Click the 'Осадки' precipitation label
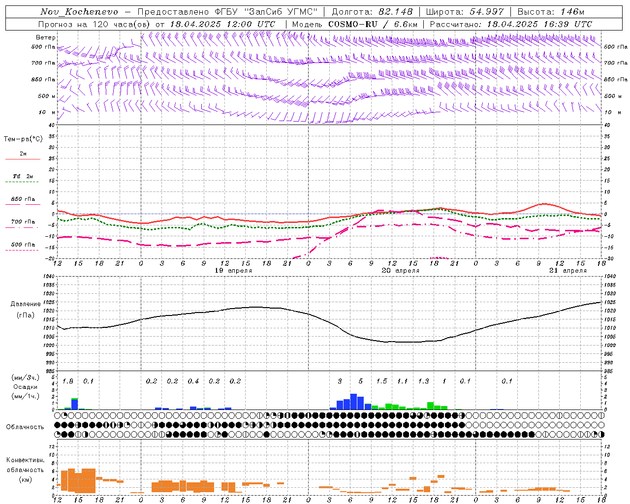The image size is (630, 504). [25, 387]
